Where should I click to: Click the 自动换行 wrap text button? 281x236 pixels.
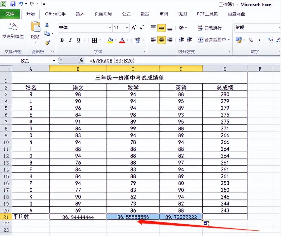coord(210,28)
